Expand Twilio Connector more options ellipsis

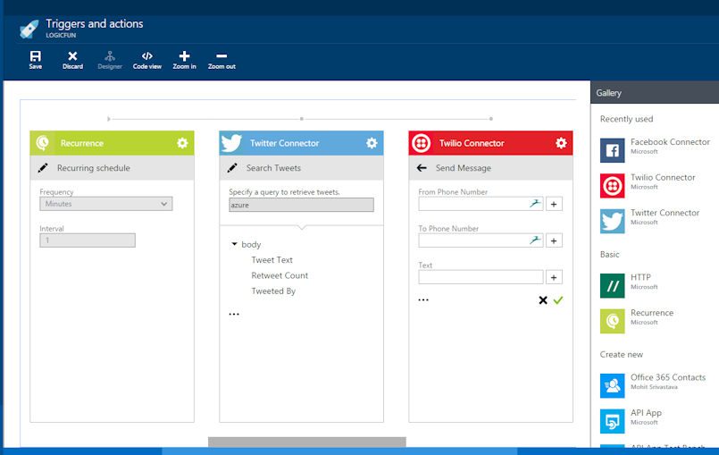tap(423, 299)
